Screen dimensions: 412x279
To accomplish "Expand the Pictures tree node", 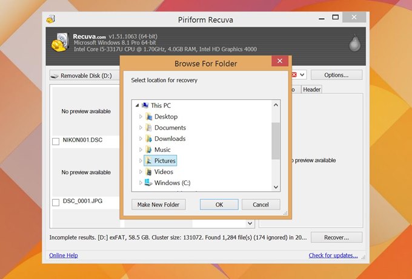I will click(141, 160).
